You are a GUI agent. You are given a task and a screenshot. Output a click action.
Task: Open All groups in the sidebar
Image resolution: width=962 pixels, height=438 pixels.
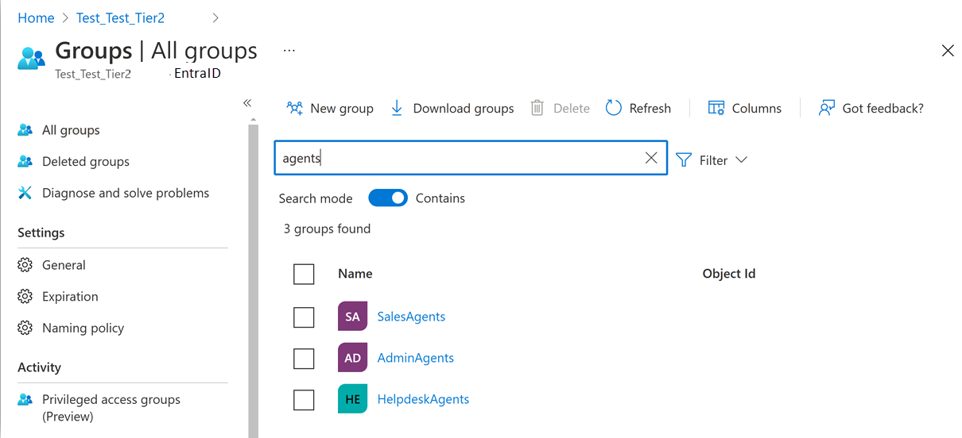click(71, 130)
